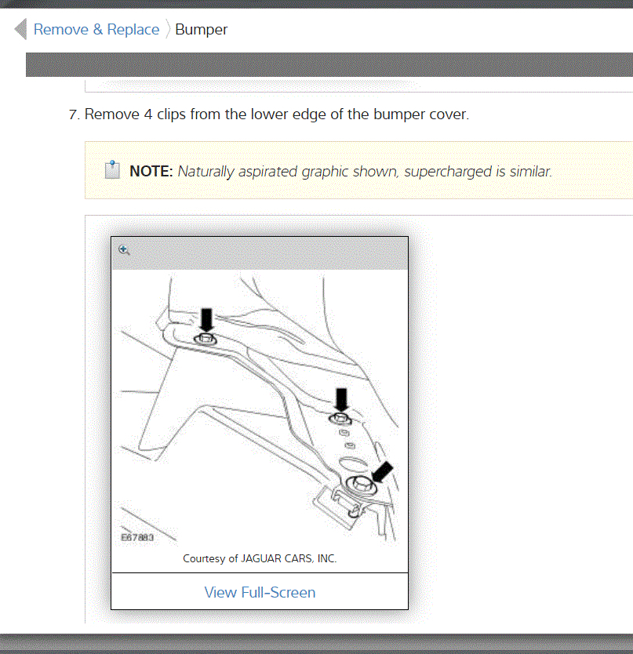Click the E67883 diagram reference label
Viewport: 633px width, 654px height.
tap(137, 538)
